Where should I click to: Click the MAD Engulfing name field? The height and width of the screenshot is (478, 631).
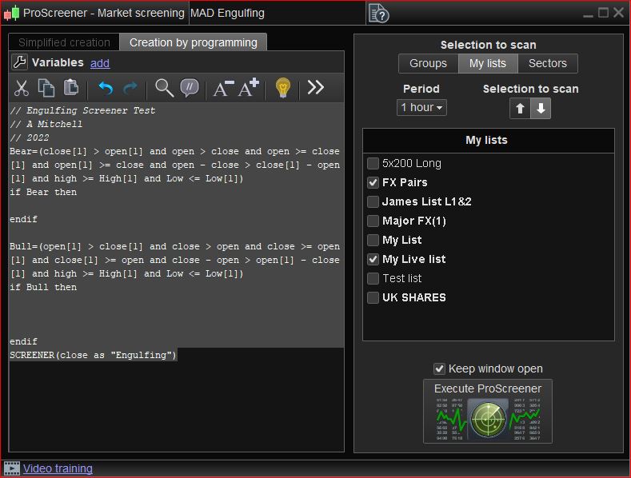click(x=278, y=14)
